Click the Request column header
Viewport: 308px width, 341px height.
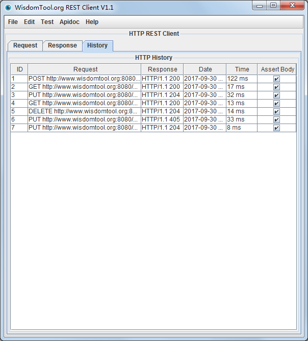[x=85, y=69]
